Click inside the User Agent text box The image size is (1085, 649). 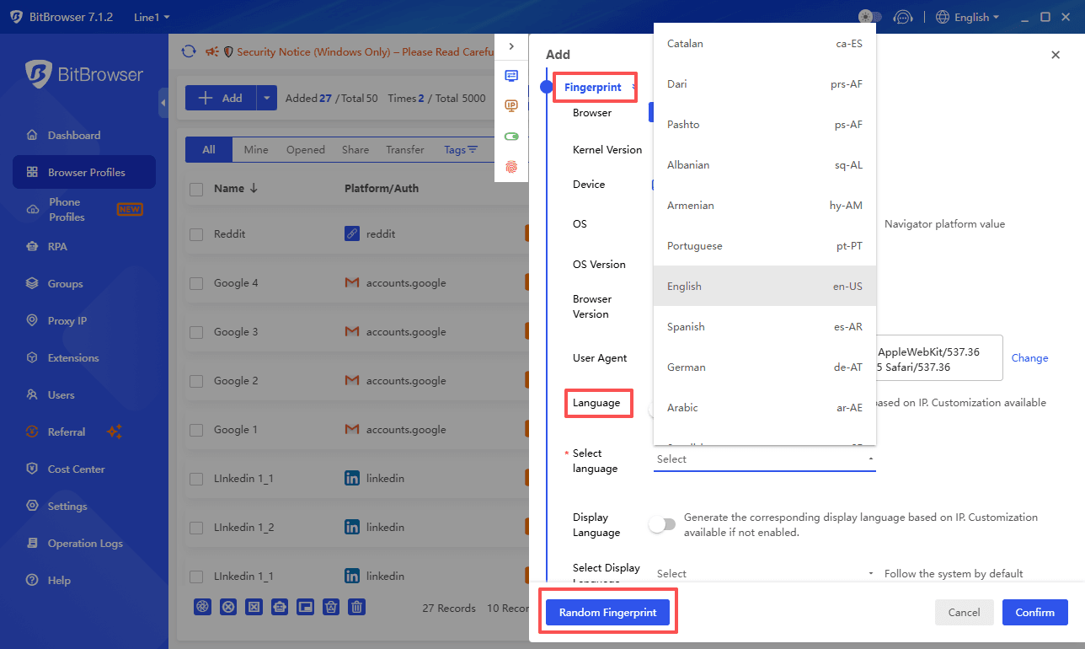pyautogui.click(x=939, y=358)
